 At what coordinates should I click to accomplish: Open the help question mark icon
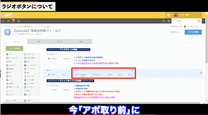(x=169, y=21)
